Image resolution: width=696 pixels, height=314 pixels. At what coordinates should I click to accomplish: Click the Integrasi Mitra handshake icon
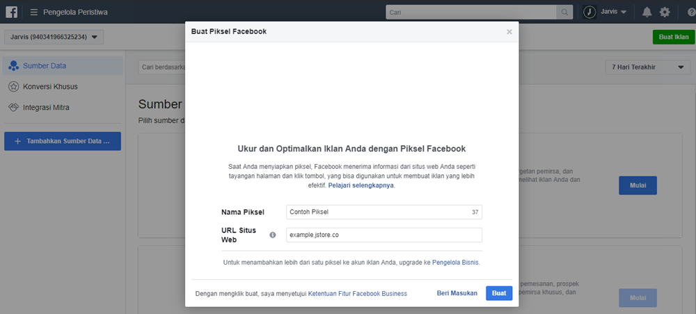[14, 107]
